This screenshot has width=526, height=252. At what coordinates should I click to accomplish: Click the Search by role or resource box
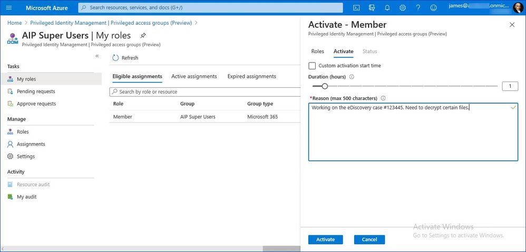coord(205,92)
